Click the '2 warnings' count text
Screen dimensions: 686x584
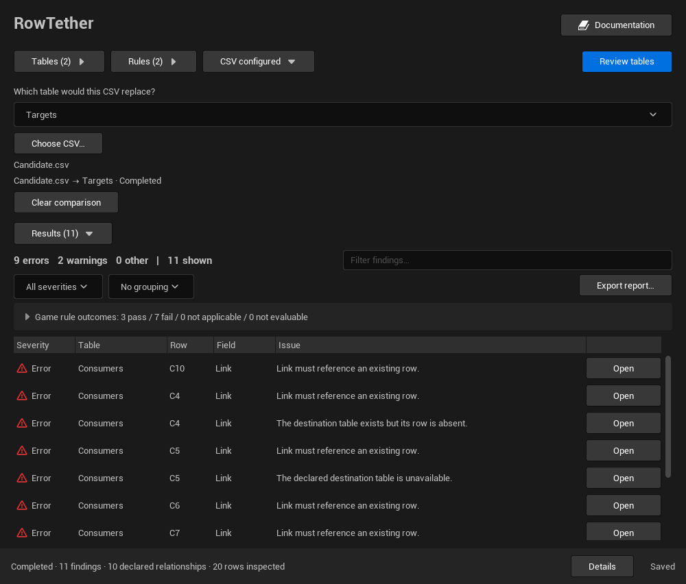(x=82, y=260)
